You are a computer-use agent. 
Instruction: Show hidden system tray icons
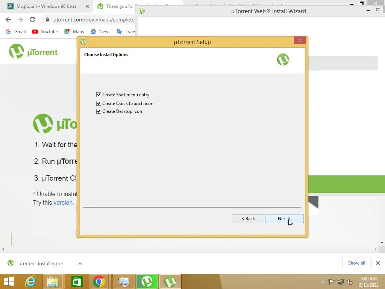[x=322, y=282]
